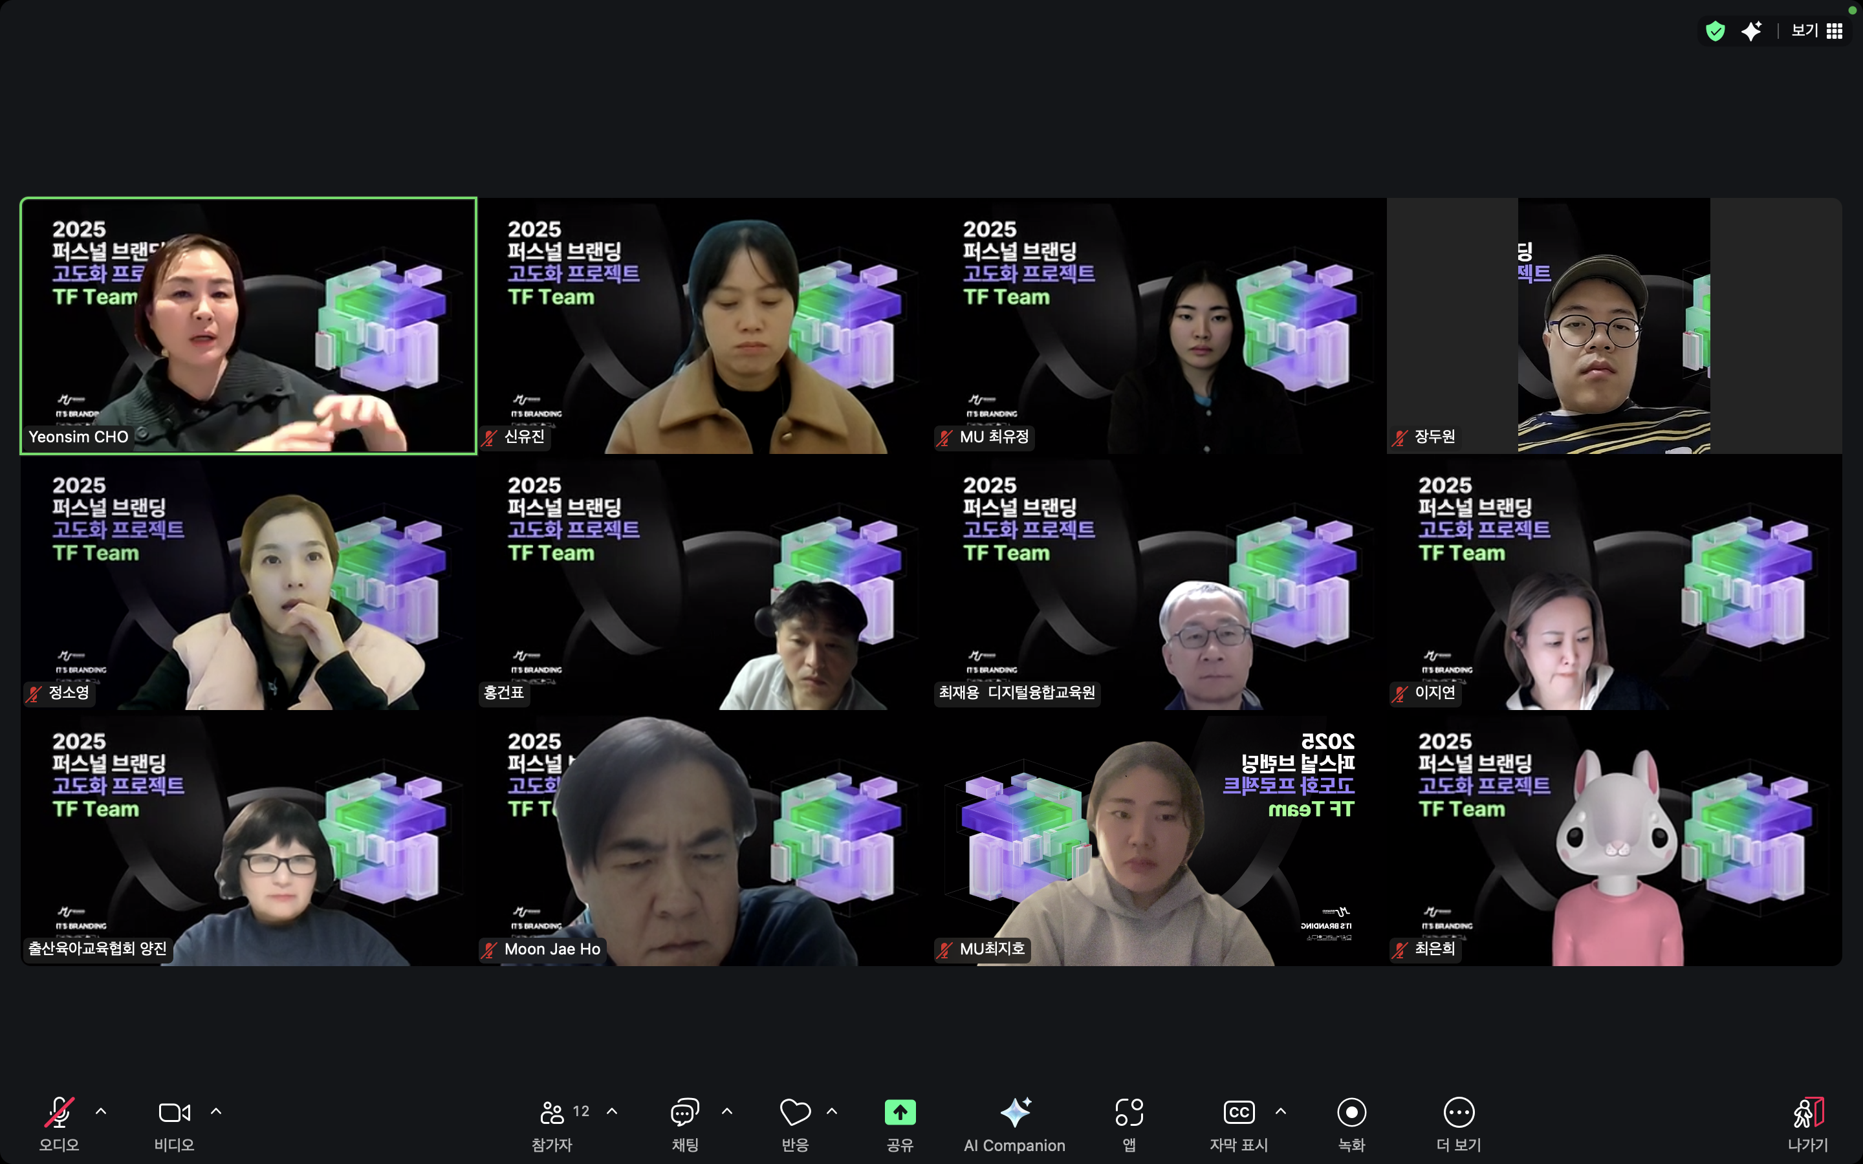Open the apps (앱) icon
1863x1164 pixels.
[x=1129, y=1112]
